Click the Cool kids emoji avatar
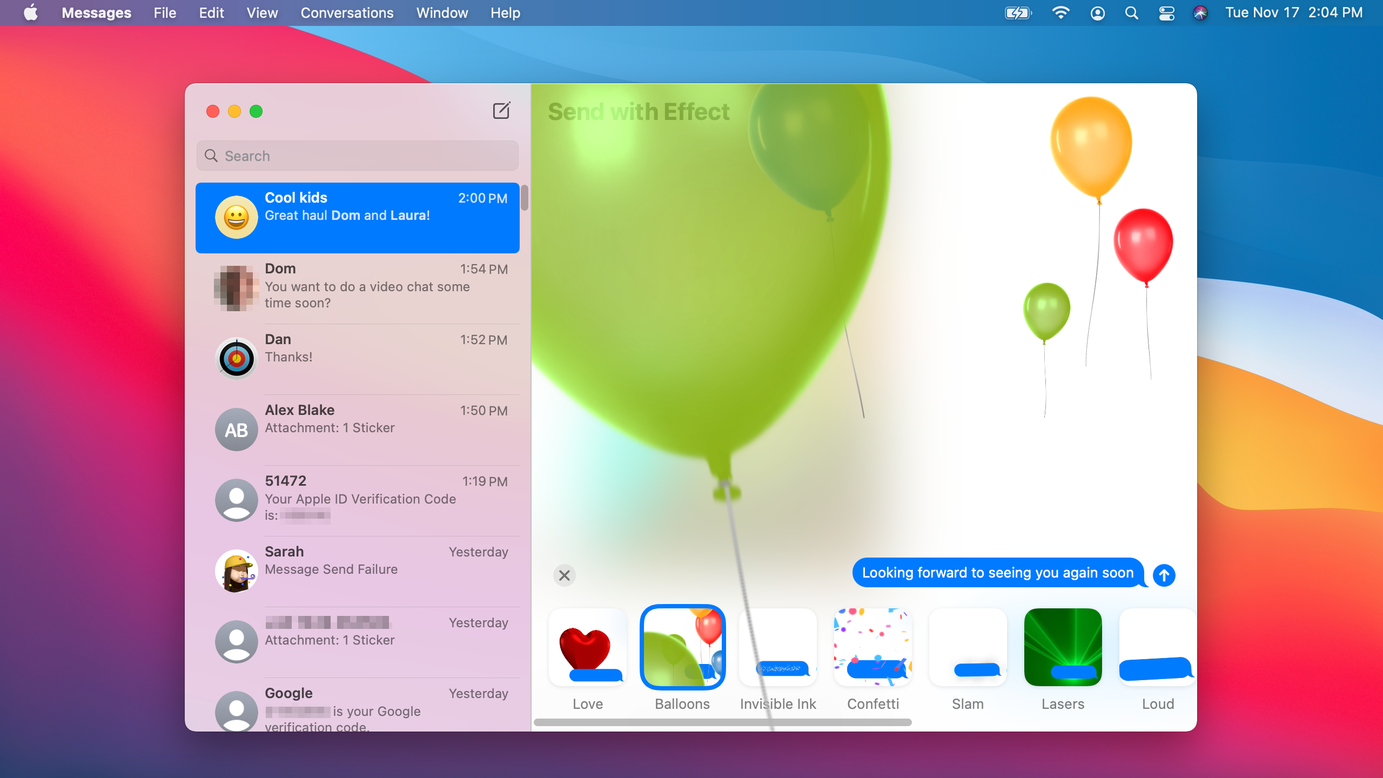 point(237,218)
